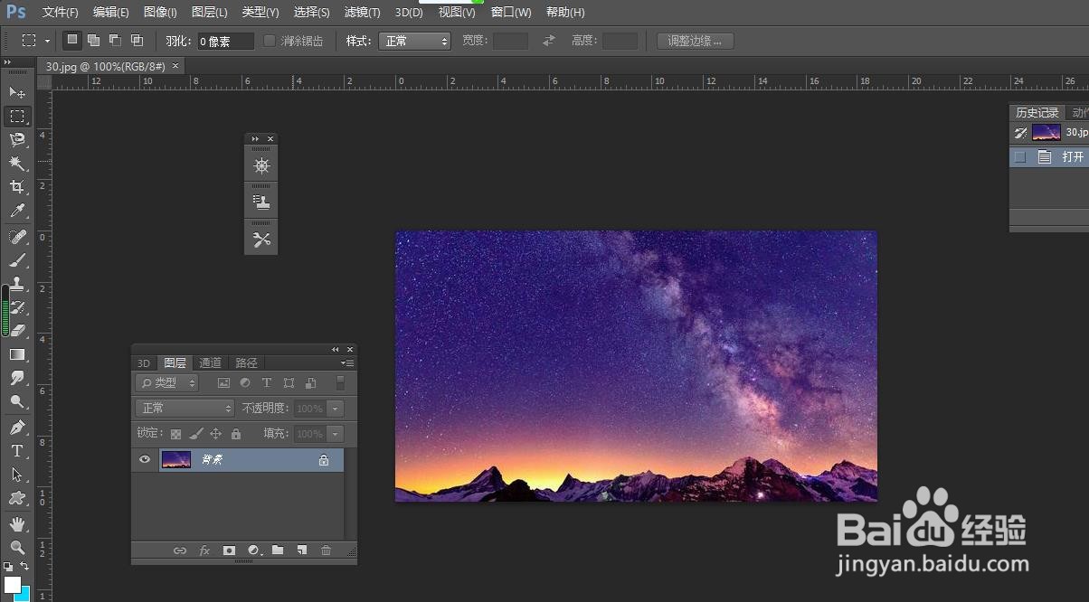Switch to the 3D panel tab
Screen dimensions: 1089x602
[143, 362]
